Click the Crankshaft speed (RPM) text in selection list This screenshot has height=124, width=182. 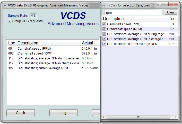(x=124, y=29)
